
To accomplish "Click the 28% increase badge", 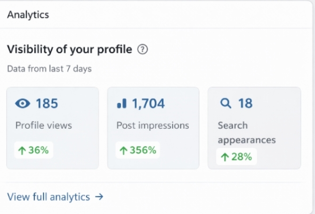I will pyautogui.click(x=236, y=157).
